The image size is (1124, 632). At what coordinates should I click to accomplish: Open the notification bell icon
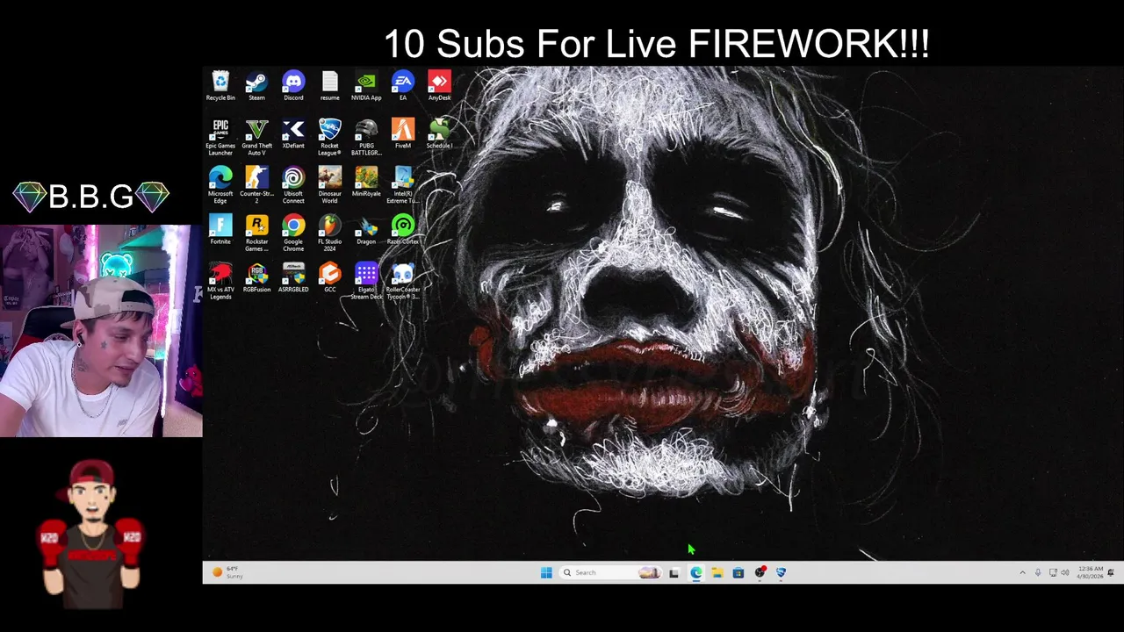click(x=1112, y=572)
